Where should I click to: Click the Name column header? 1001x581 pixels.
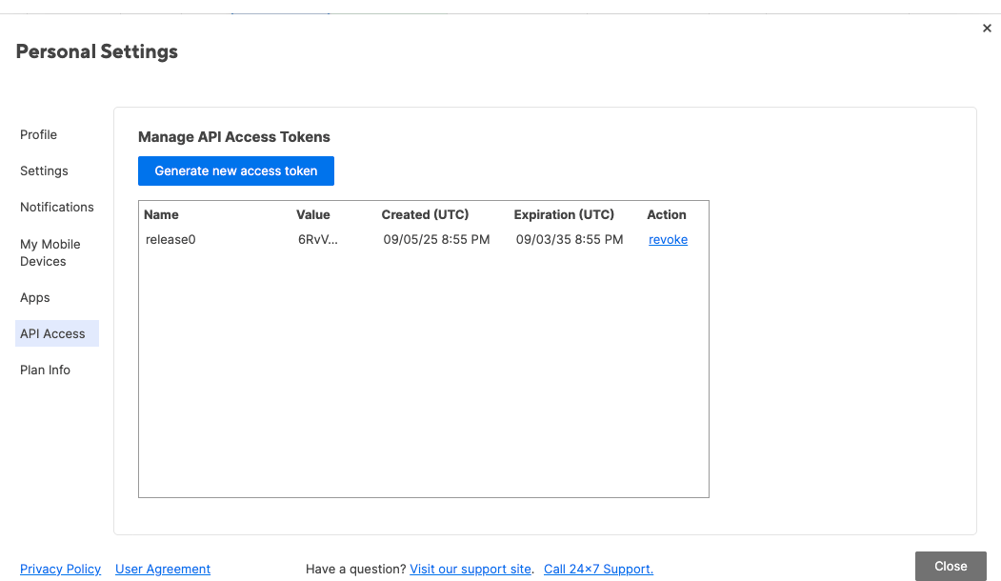[161, 214]
